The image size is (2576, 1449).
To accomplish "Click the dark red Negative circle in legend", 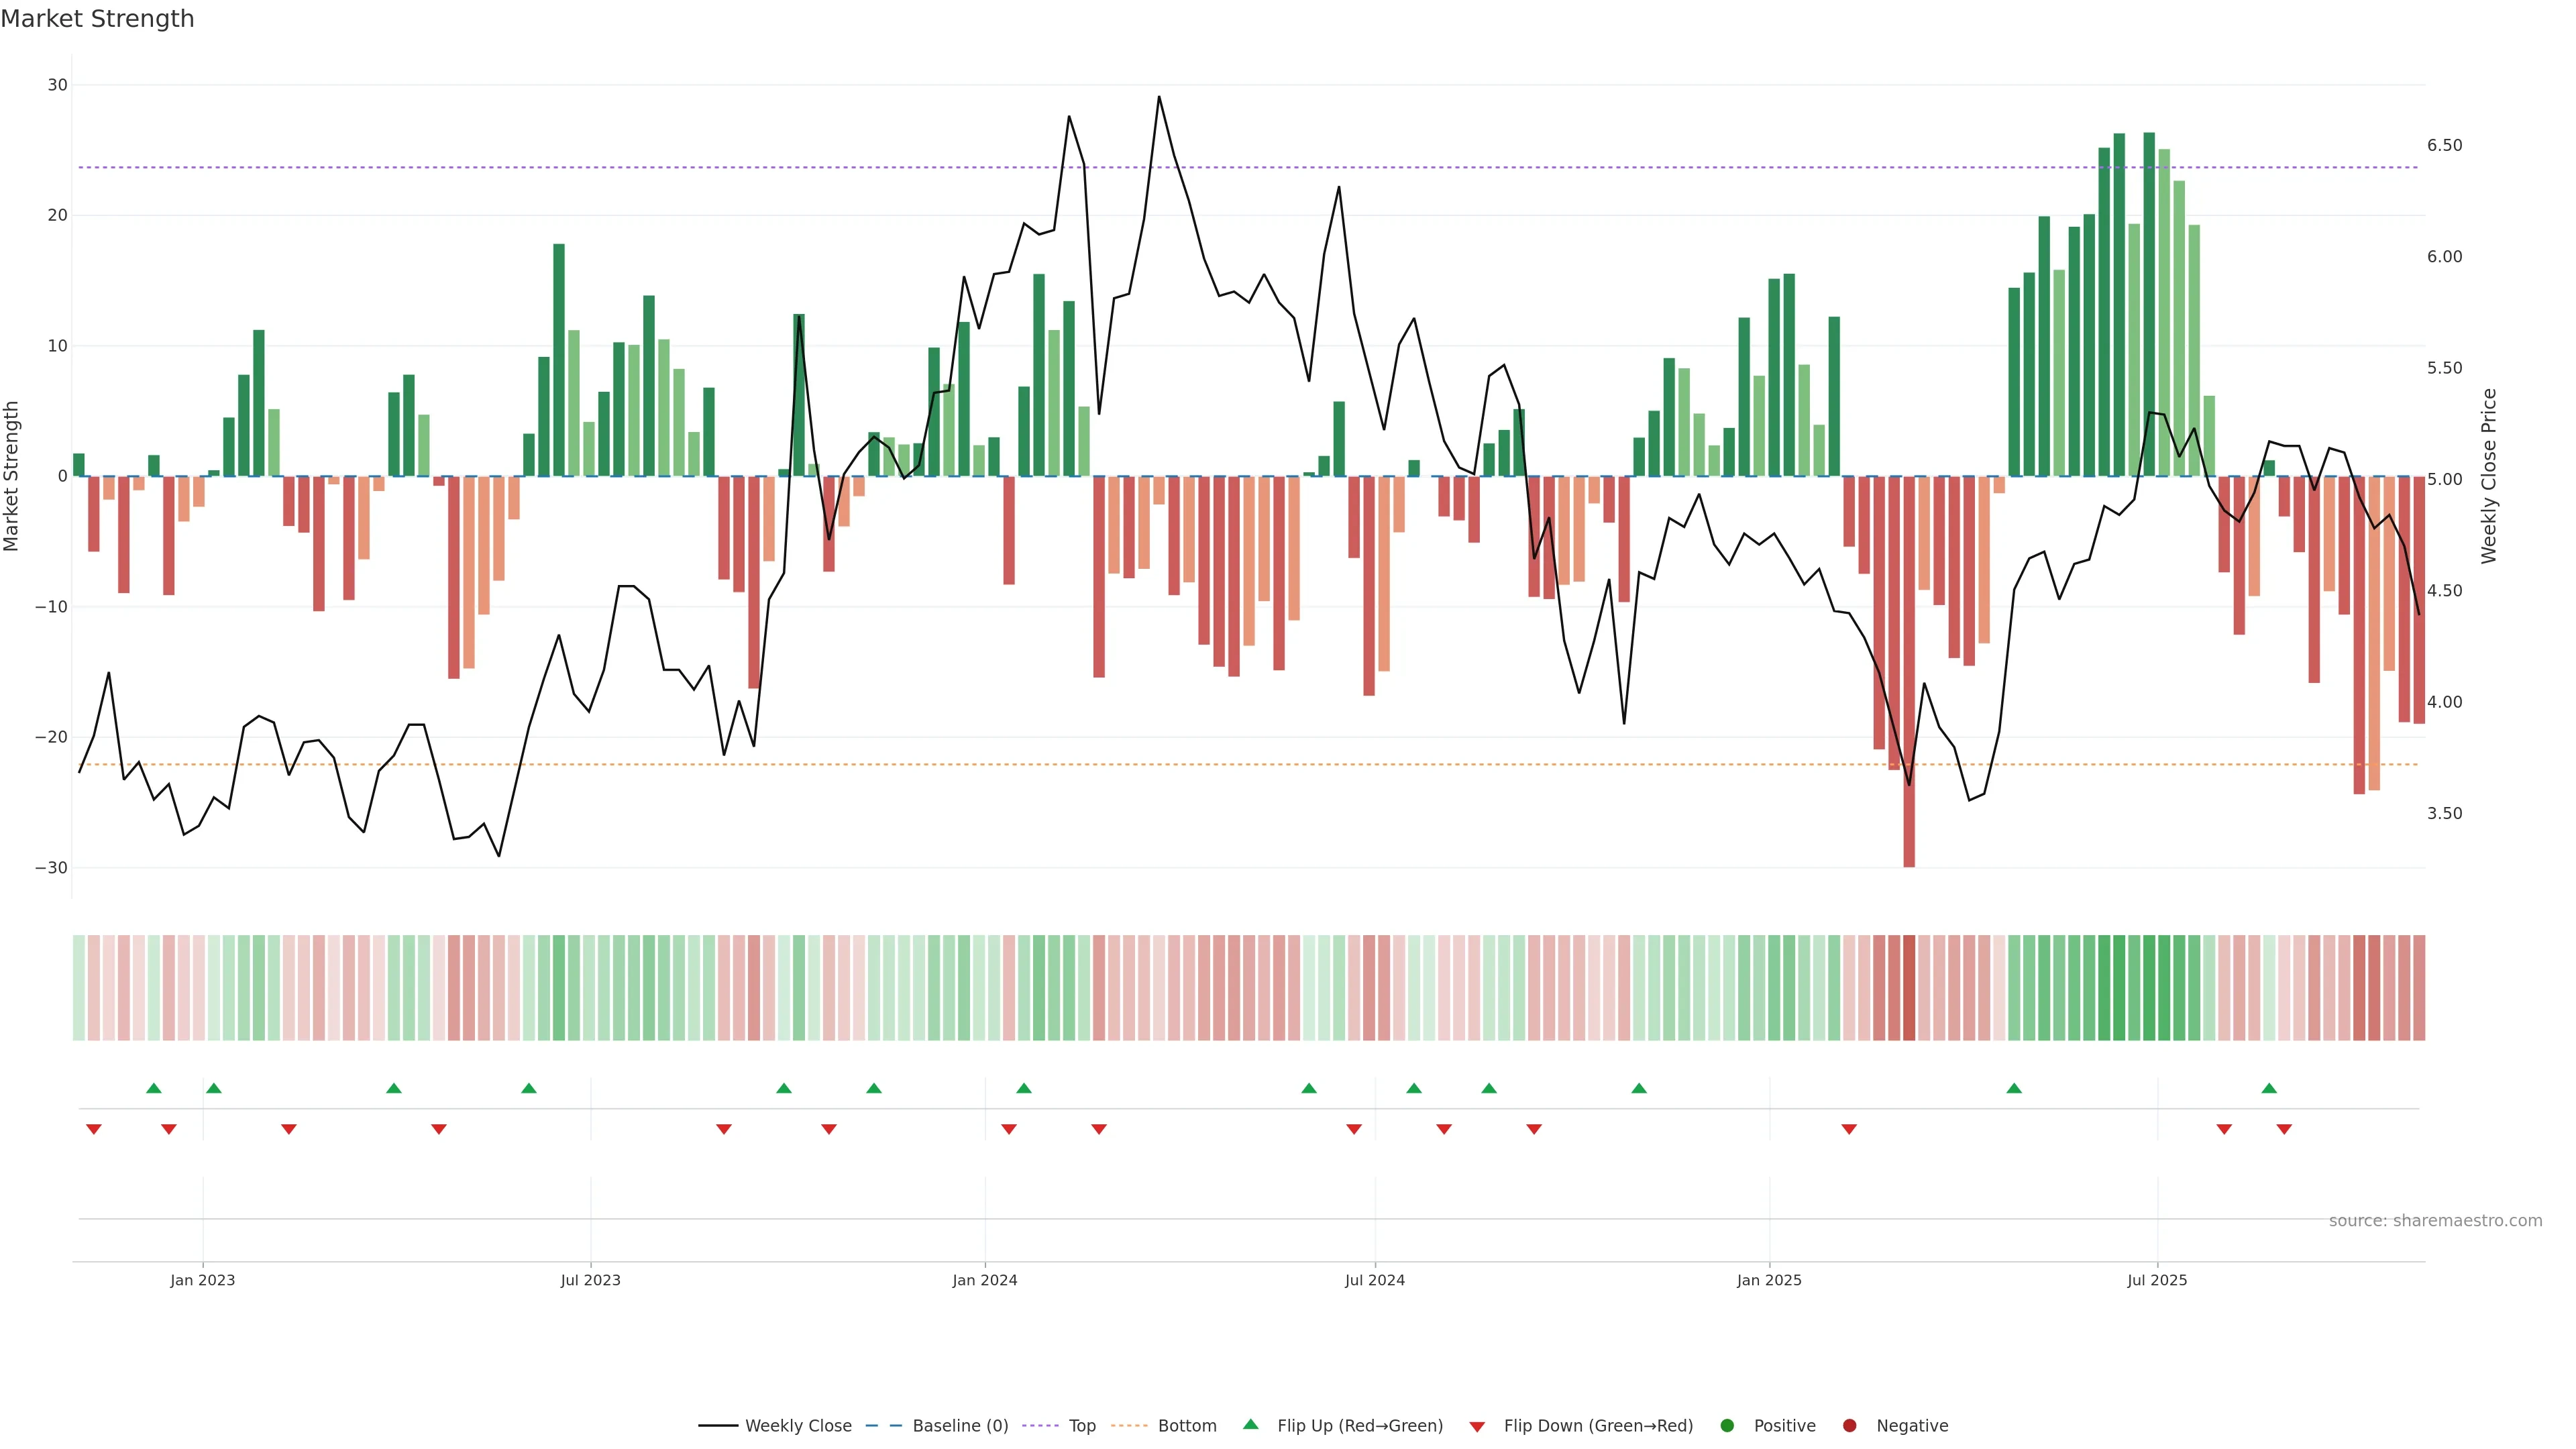I will click(1849, 1425).
